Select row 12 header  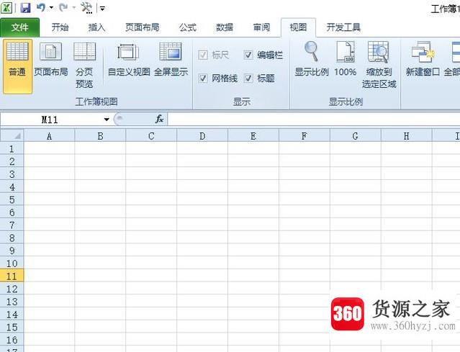tap(12, 289)
